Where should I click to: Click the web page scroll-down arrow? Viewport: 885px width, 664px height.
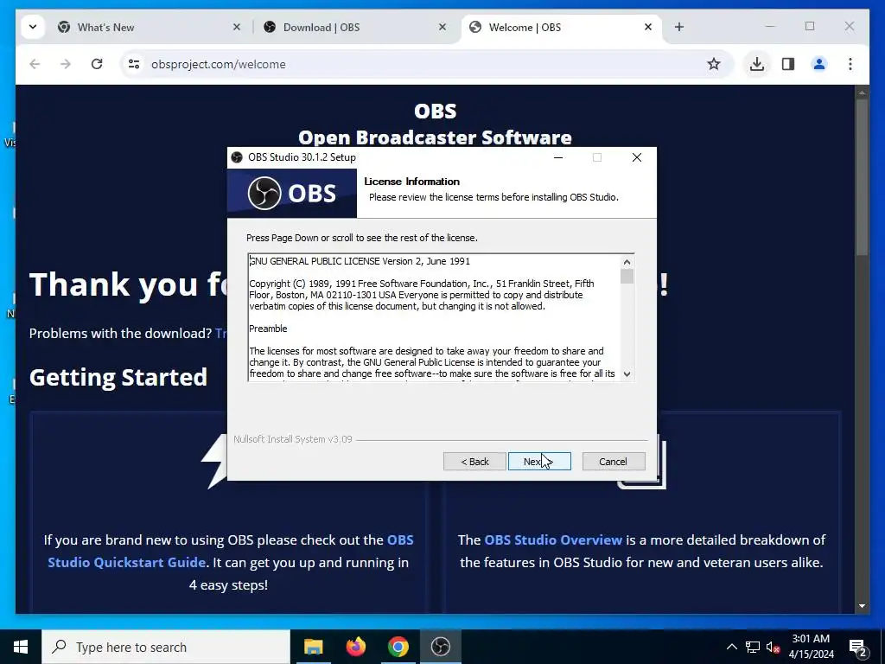click(862, 606)
